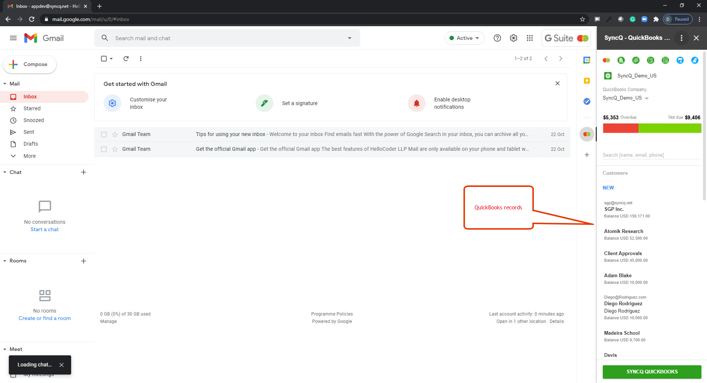707x383 pixels.
Task: Click the third green SyncQ toolbar icon
Action: [x=651, y=60]
